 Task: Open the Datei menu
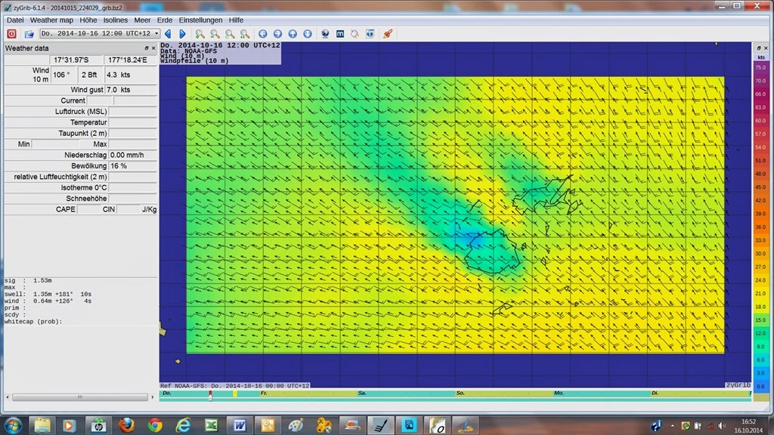click(15, 20)
